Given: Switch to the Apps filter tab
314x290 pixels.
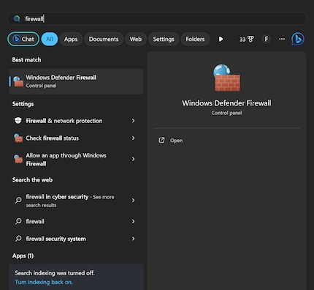Looking at the screenshot, I should 71,39.
